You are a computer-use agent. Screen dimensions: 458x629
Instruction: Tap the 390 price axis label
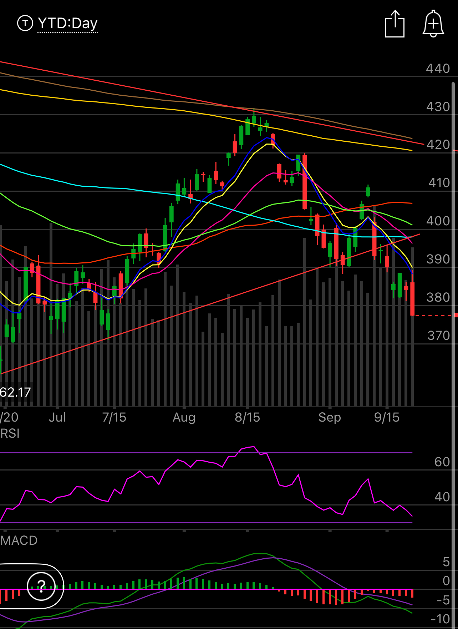pyautogui.click(x=438, y=259)
